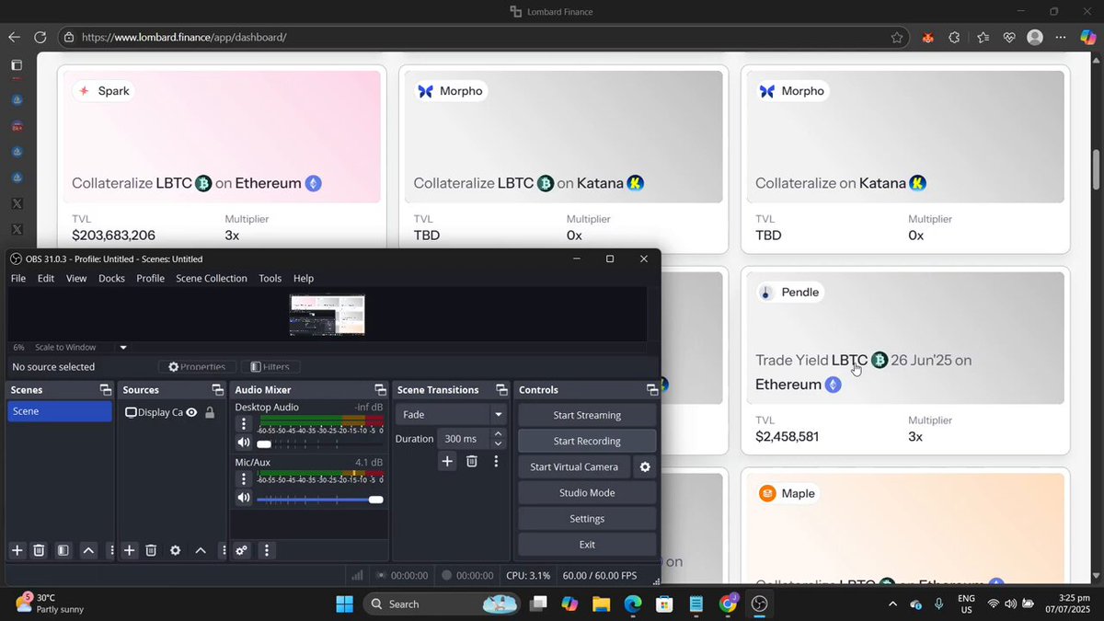The width and height of the screenshot is (1104, 621).
Task: Open the Edit menu in OBS
Action: 46,278
